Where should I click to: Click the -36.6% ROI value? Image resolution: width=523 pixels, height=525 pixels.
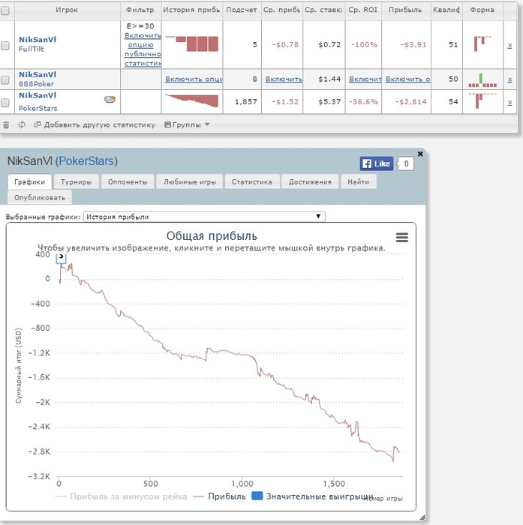tap(363, 102)
